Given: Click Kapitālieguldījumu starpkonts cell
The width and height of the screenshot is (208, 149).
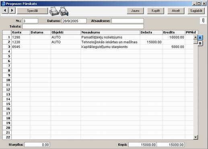Looking at the screenshot, I should coord(110,47).
